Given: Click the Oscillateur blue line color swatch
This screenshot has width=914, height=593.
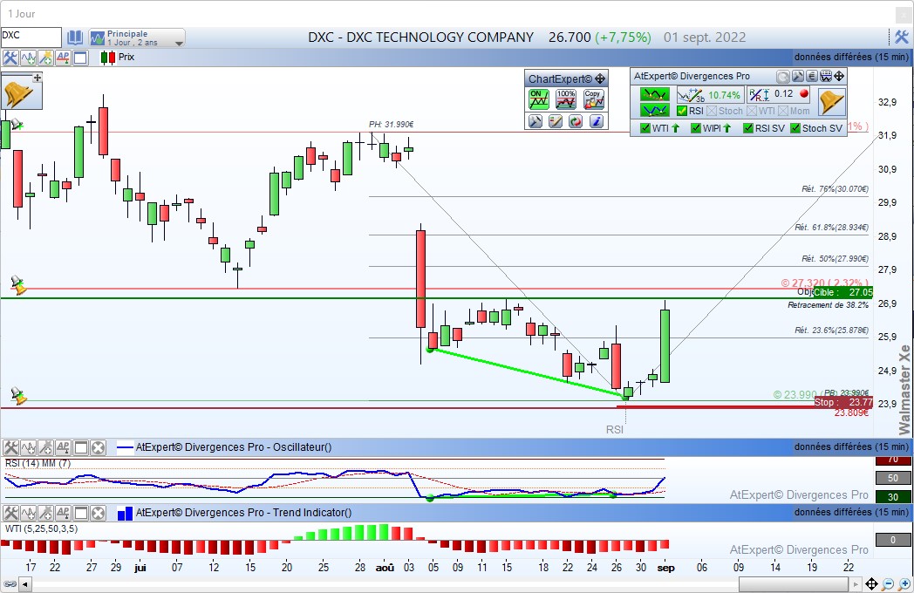Looking at the screenshot, I should click(125, 448).
